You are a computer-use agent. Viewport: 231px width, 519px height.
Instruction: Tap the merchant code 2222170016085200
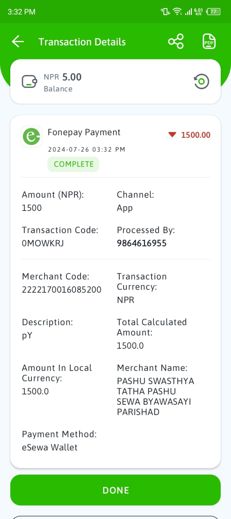point(61,290)
